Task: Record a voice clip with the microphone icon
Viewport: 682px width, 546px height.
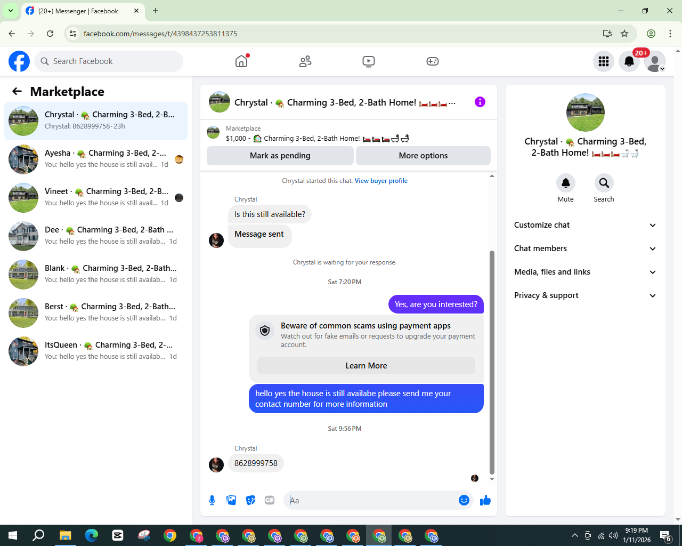Action: point(212,500)
